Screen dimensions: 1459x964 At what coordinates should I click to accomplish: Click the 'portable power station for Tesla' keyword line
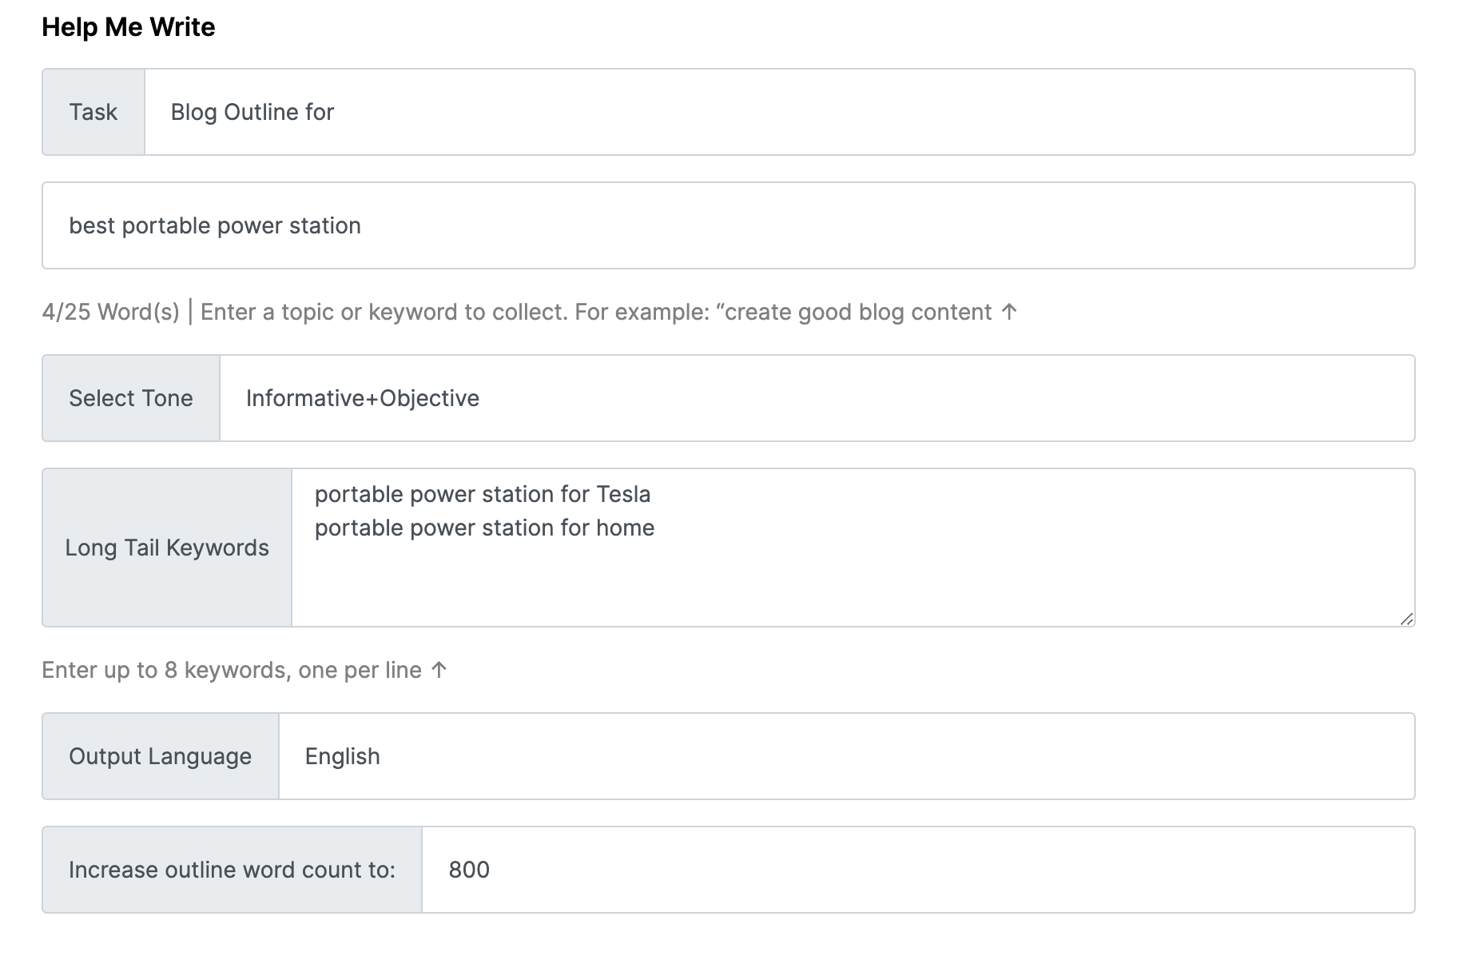point(483,495)
